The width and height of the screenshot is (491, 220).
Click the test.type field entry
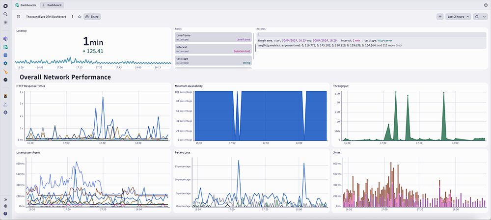(x=213, y=60)
